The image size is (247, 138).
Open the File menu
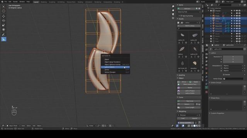tap(6, 2)
